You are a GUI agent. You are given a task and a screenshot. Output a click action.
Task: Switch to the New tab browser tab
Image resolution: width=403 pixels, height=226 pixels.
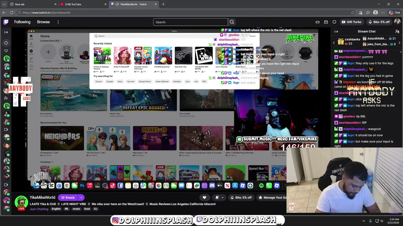33,4
